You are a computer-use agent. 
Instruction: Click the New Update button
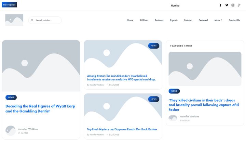click(x=10, y=5)
